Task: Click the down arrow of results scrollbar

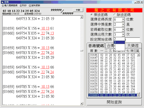Action: coord(82,103)
